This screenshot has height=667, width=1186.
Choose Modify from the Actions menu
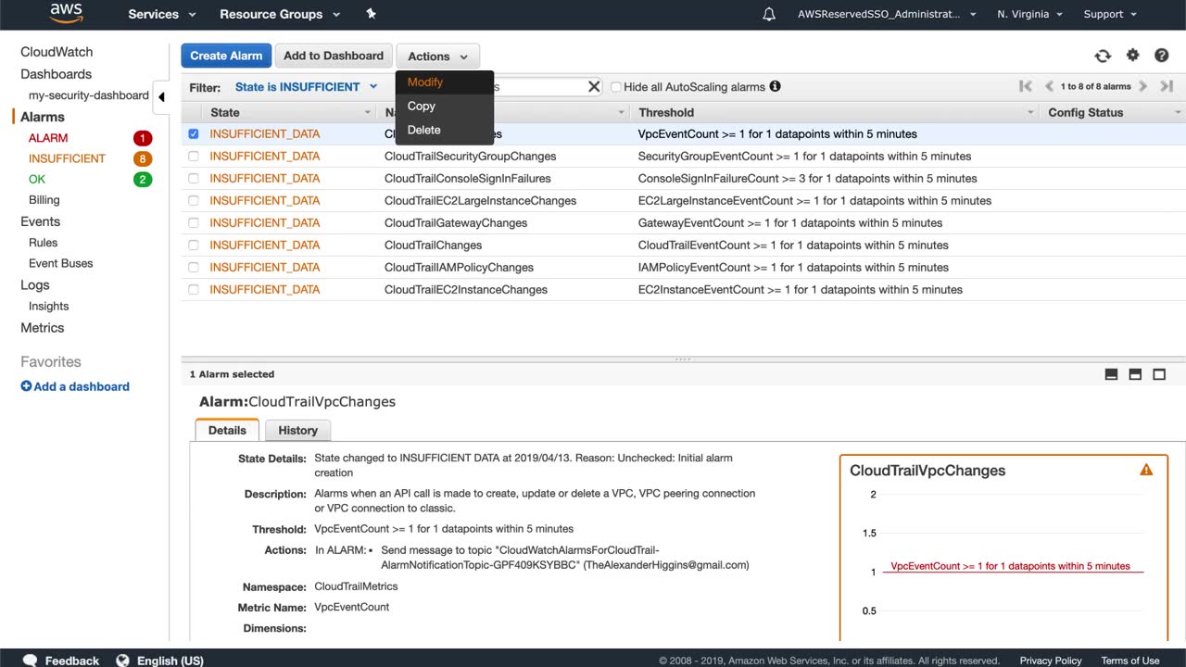click(x=425, y=82)
